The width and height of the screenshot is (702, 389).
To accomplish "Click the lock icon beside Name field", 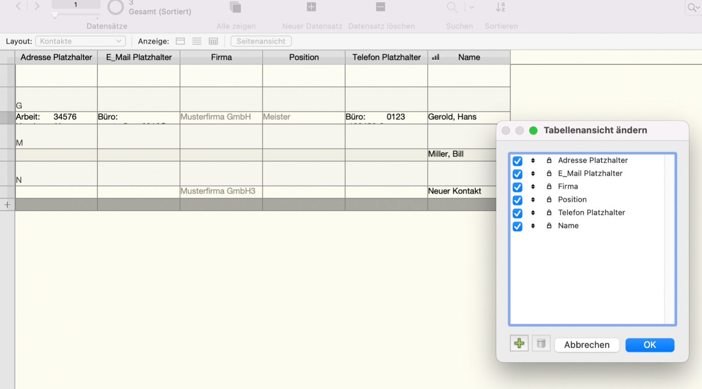I will [x=549, y=225].
